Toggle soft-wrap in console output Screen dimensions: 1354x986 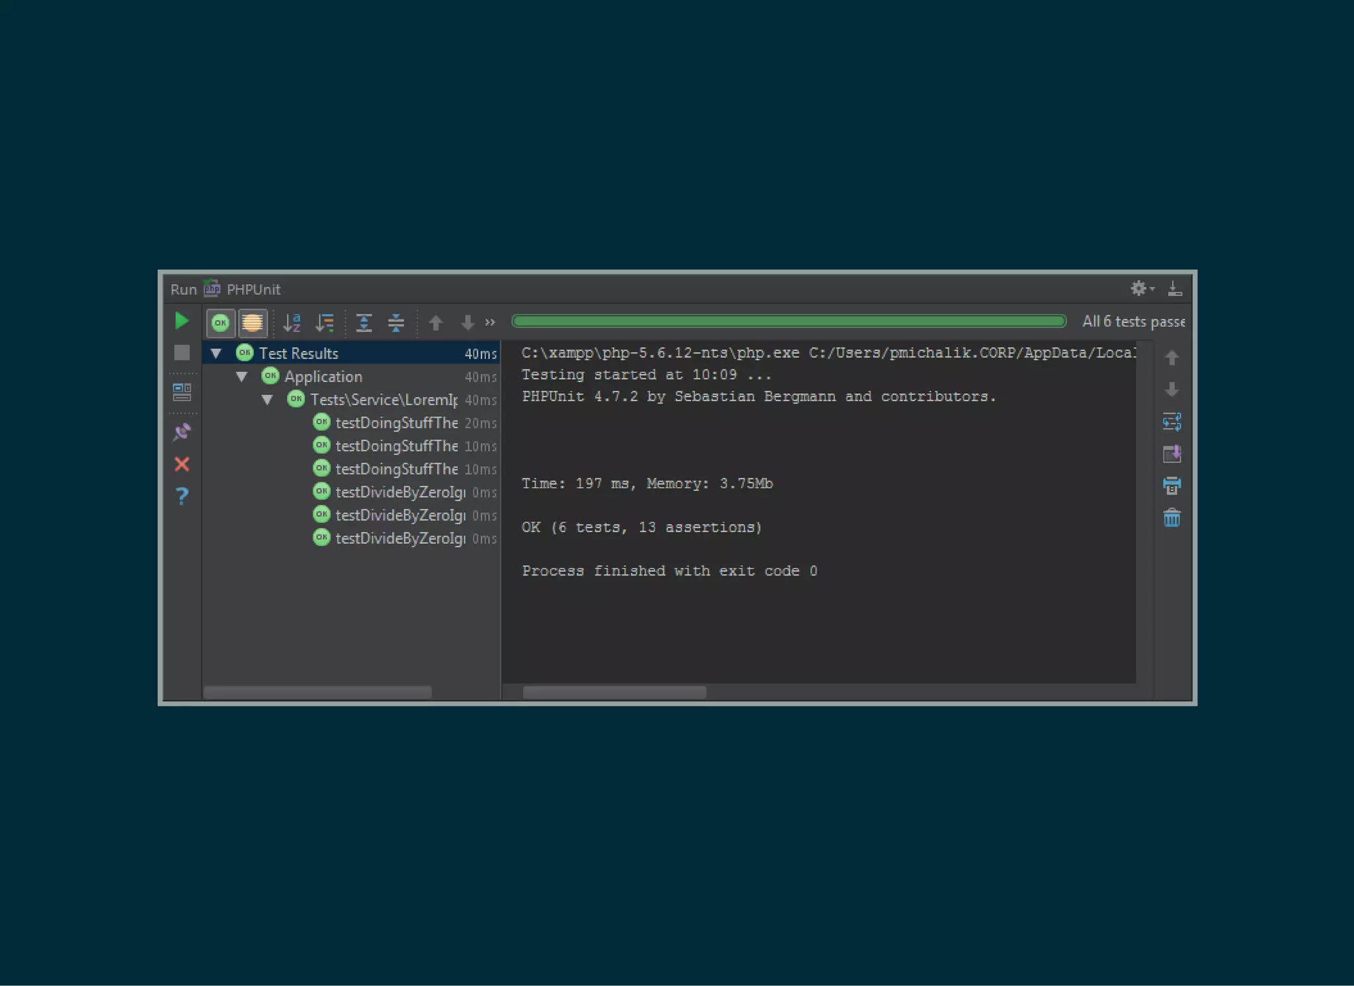1172,422
